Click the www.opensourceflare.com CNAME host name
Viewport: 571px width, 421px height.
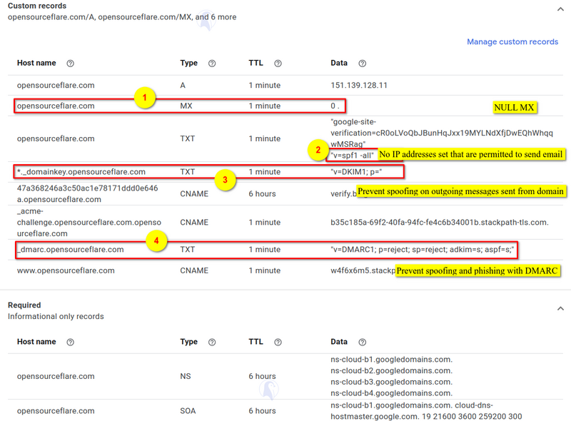(66, 270)
